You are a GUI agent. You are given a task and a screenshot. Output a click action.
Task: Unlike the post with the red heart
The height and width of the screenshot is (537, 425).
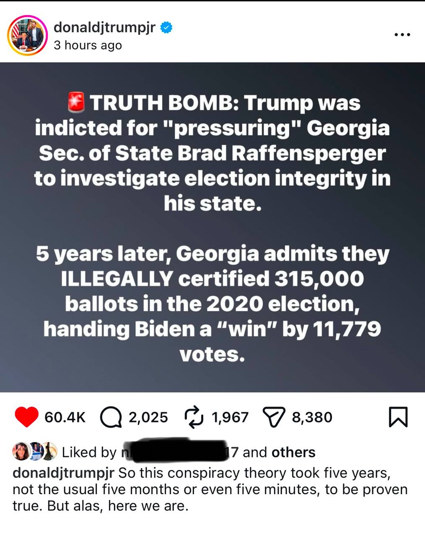(x=26, y=417)
